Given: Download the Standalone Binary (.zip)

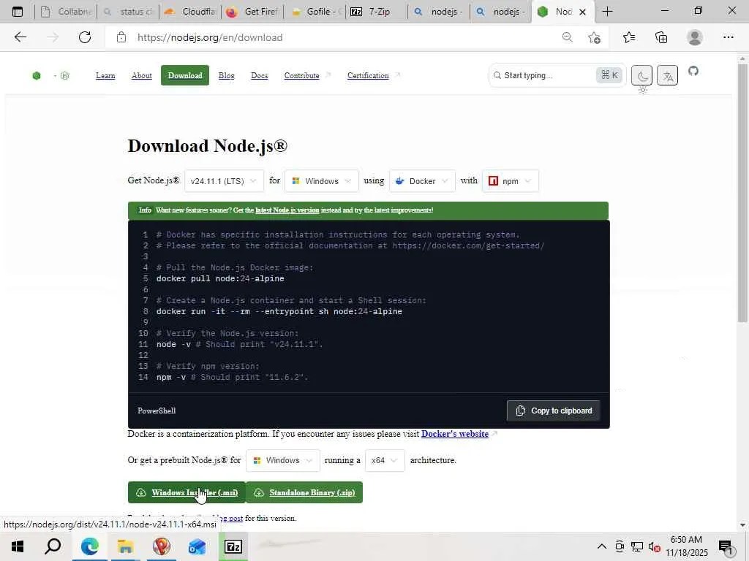Looking at the screenshot, I should tap(304, 492).
